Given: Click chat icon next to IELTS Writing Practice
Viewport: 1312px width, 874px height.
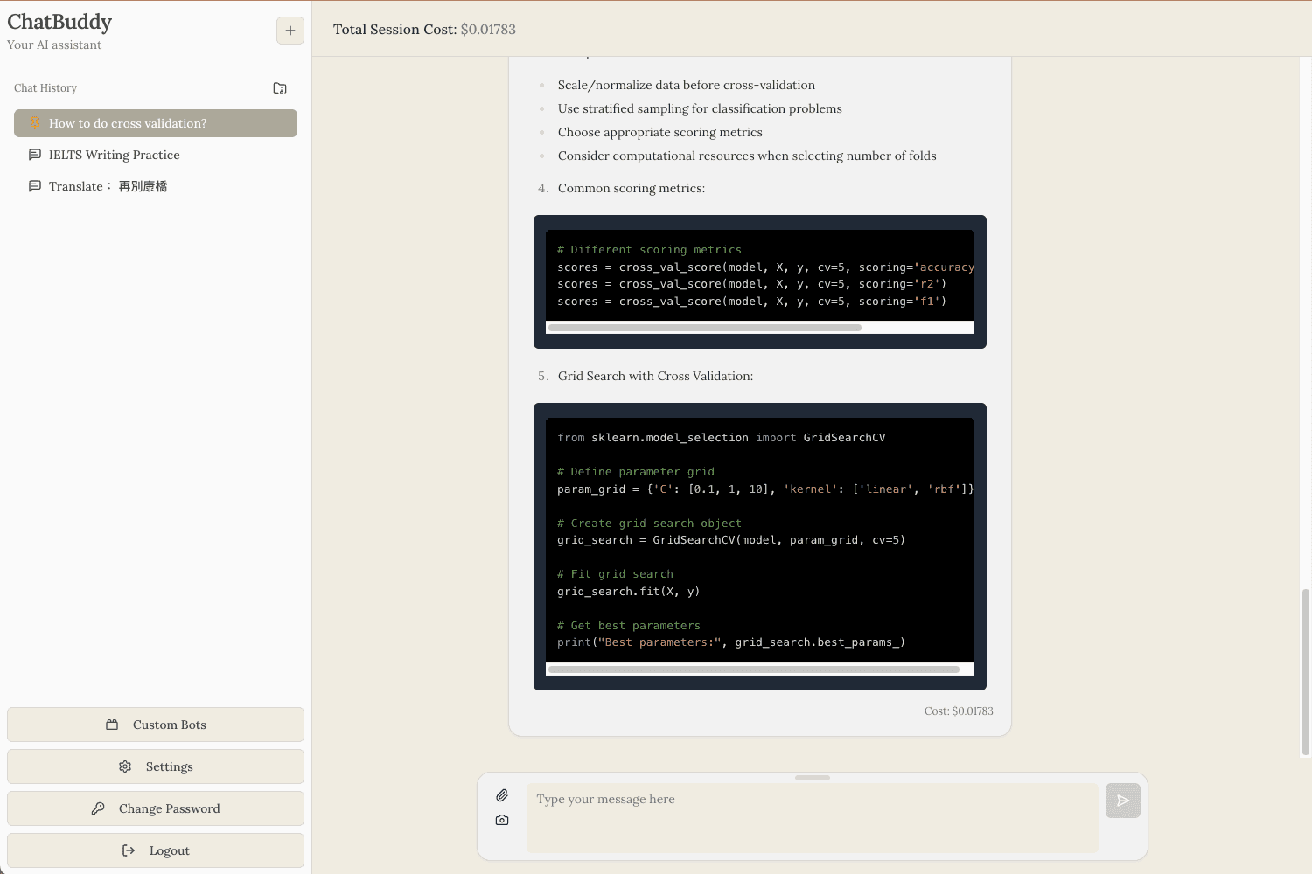Looking at the screenshot, I should [x=35, y=155].
